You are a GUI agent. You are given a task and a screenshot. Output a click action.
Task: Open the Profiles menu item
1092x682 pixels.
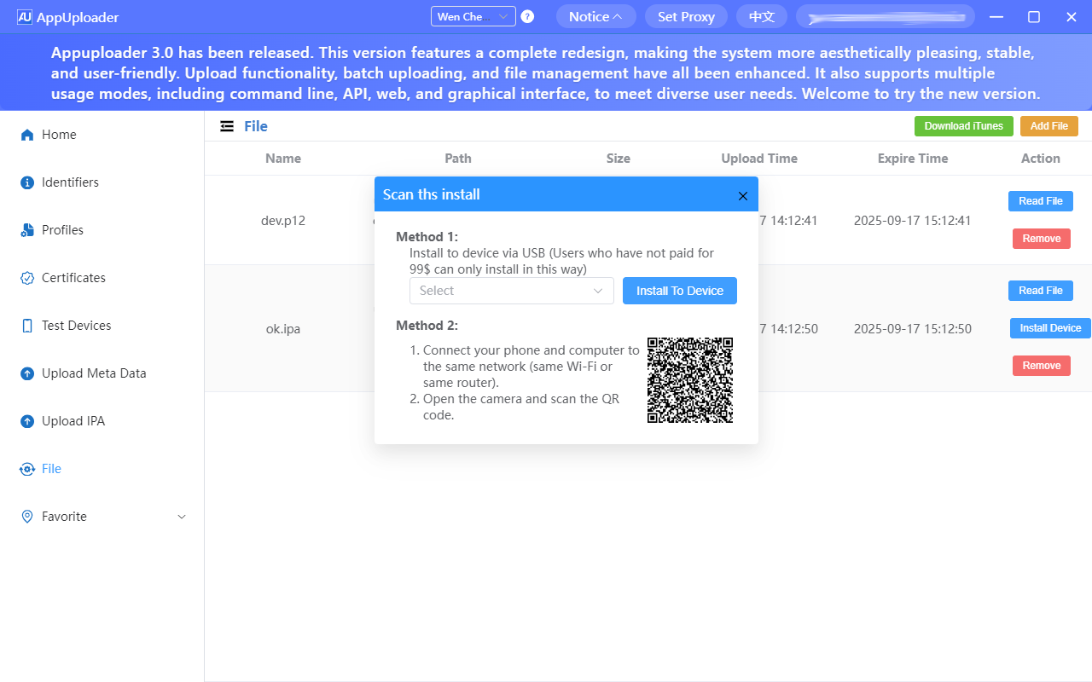click(x=102, y=230)
